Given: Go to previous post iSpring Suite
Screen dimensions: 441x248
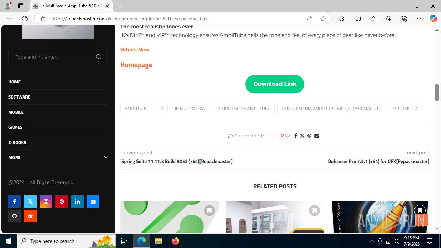Looking at the screenshot, I should pos(176,161).
